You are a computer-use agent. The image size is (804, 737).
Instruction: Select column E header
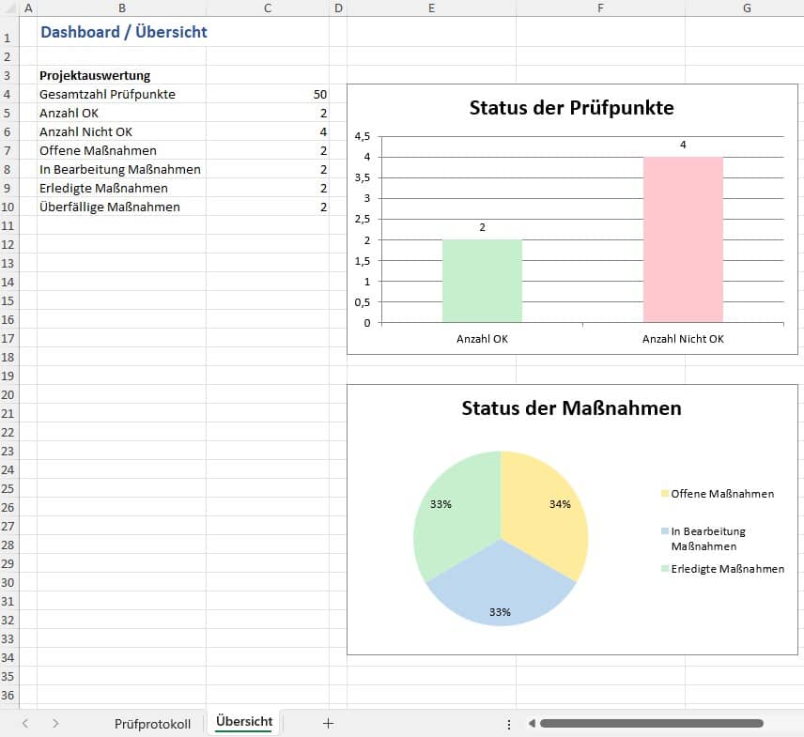point(431,8)
